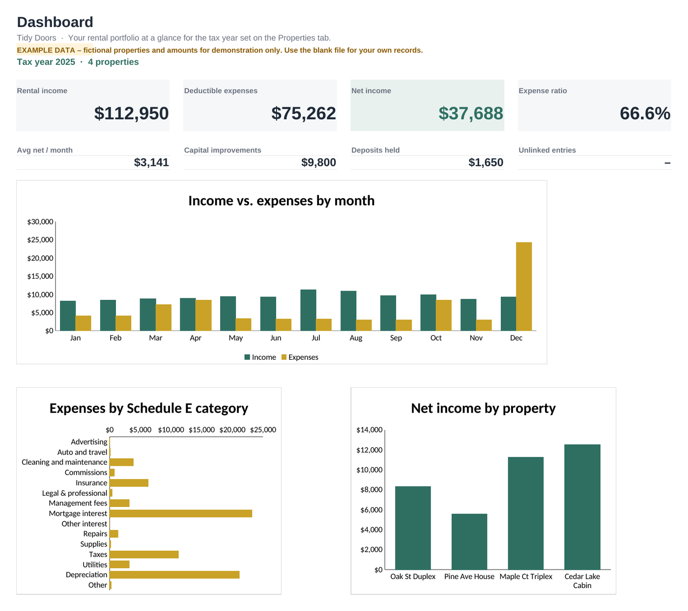Select the October expenses bar
The image size is (688, 611).
(444, 315)
